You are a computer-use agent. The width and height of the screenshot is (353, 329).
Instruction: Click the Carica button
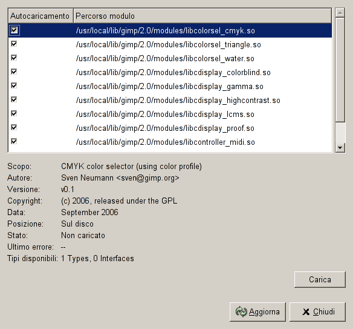coord(320,279)
